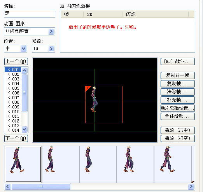Click the 补充帧... button

coord(178,100)
